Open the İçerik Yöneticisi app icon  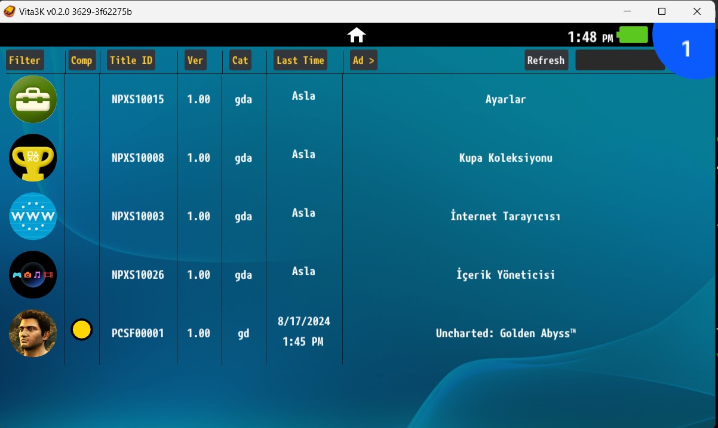(x=33, y=275)
